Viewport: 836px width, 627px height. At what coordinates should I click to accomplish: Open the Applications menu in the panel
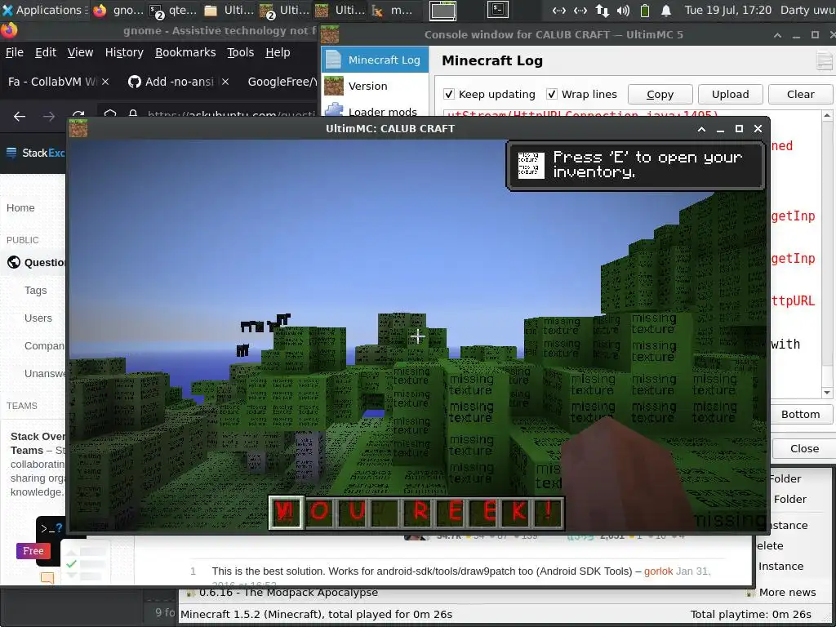(x=44, y=10)
